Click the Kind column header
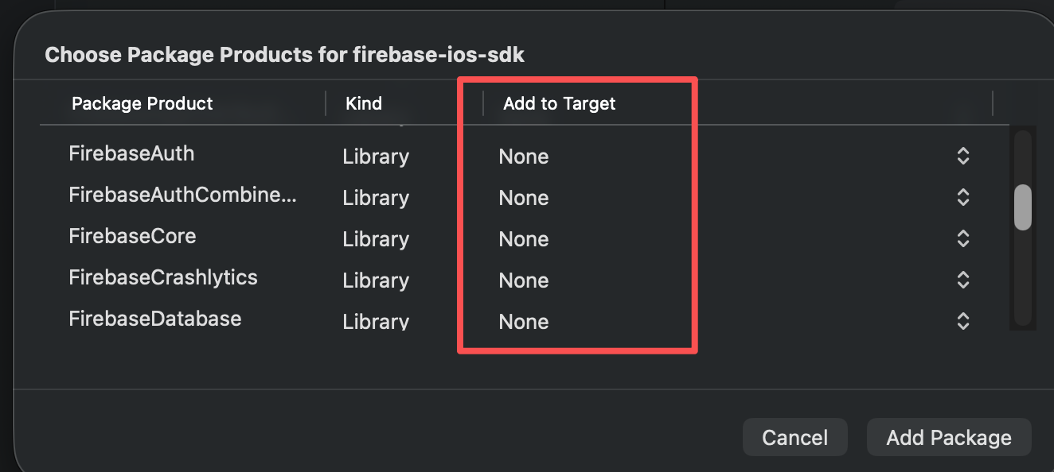 [363, 103]
